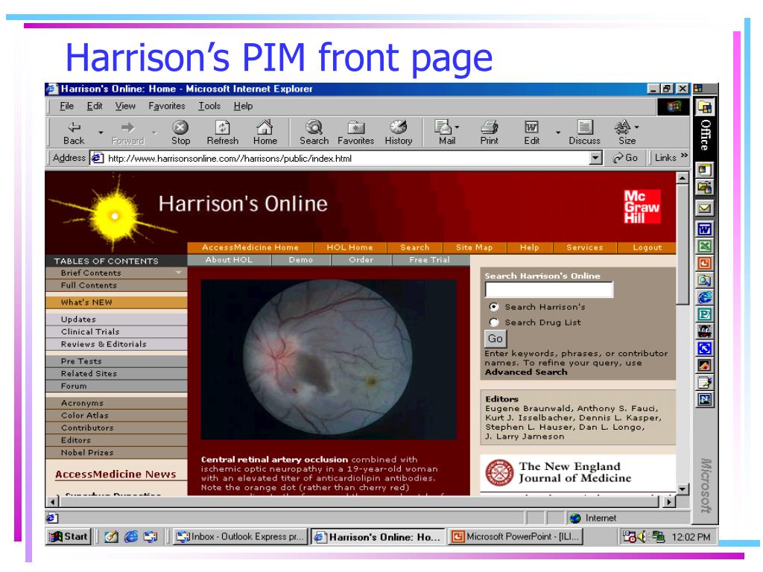Open the Tools menu
Image resolution: width=763 pixels, height=572 pixels.
pos(209,106)
